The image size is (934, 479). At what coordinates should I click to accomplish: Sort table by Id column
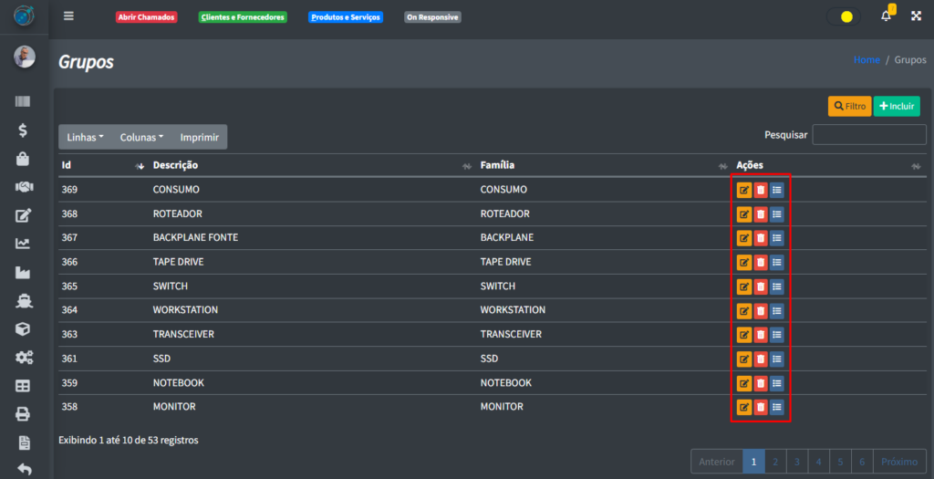[x=100, y=165]
